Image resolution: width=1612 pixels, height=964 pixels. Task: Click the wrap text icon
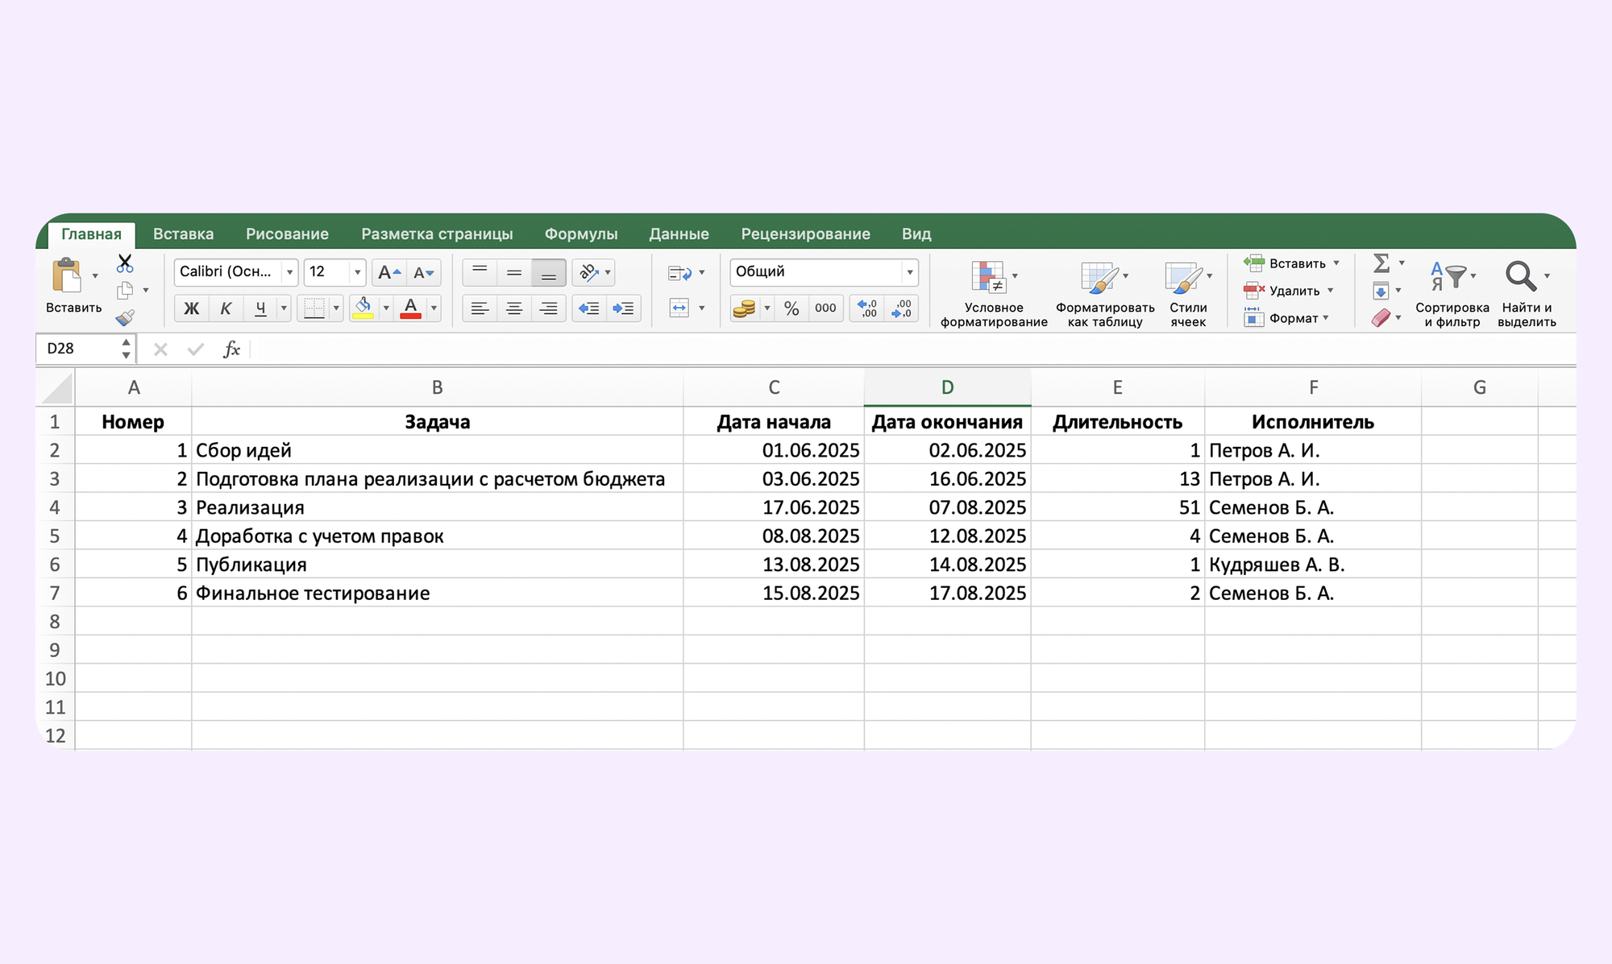click(679, 273)
